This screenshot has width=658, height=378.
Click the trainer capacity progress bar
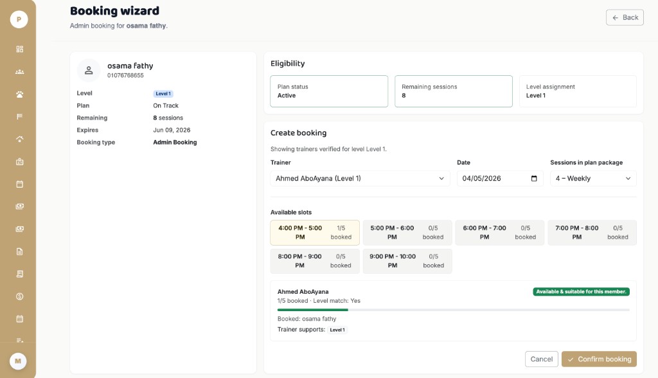click(x=453, y=310)
